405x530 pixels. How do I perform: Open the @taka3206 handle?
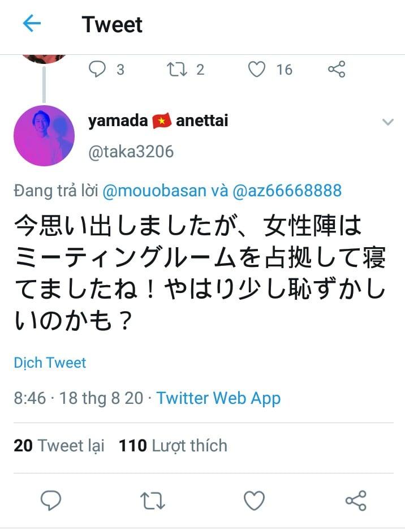131,152
